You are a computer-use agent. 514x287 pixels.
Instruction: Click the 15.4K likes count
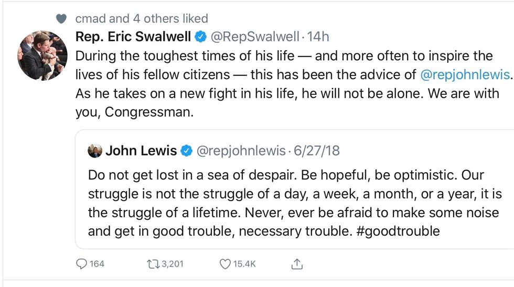(x=245, y=263)
